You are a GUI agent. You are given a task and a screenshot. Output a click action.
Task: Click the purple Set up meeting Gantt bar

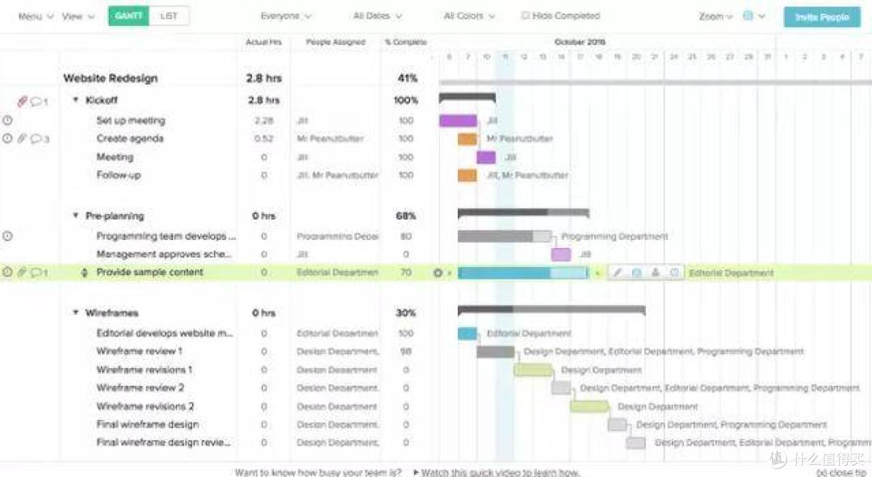tap(458, 120)
